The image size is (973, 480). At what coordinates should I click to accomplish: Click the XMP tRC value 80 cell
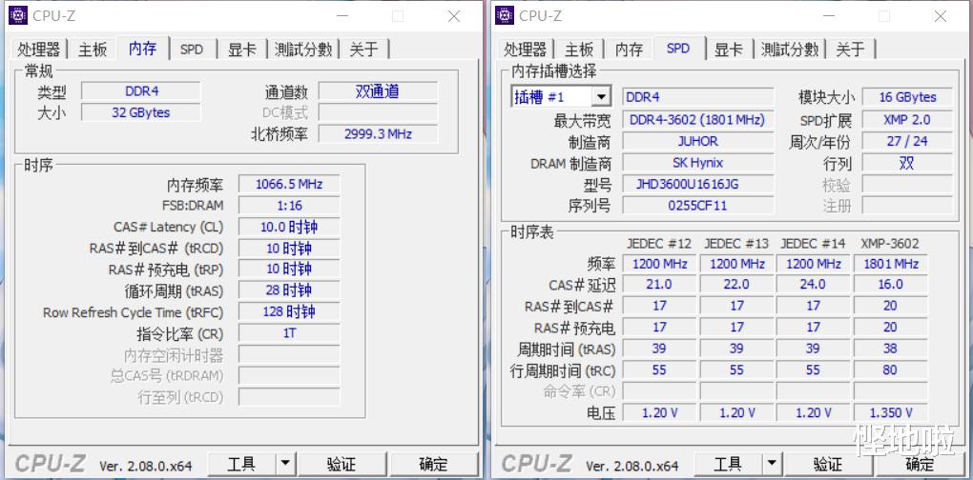pyautogui.click(x=890, y=370)
